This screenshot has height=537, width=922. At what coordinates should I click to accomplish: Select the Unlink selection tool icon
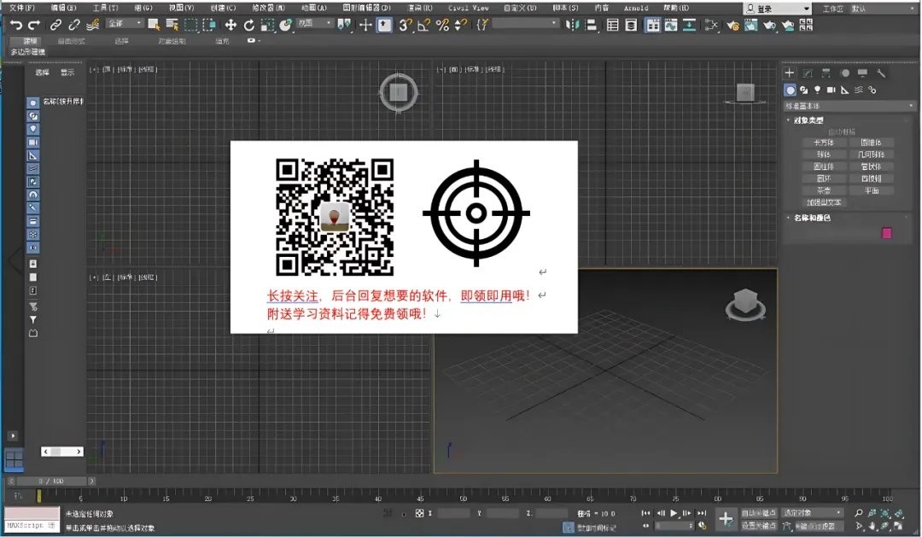(73, 25)
